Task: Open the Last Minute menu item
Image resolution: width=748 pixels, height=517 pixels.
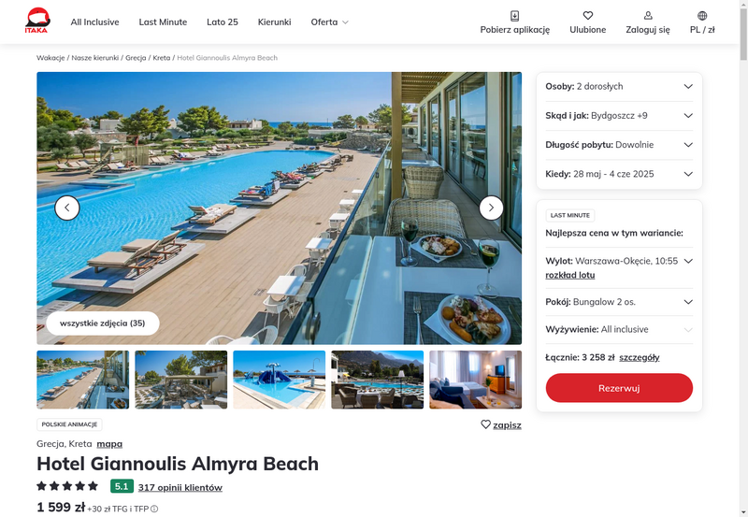Action: click(x=163, y=22)
